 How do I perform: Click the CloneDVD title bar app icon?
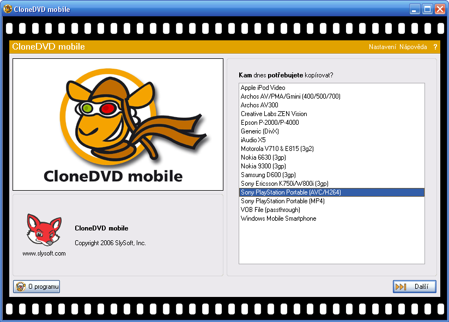pos(7,9)
